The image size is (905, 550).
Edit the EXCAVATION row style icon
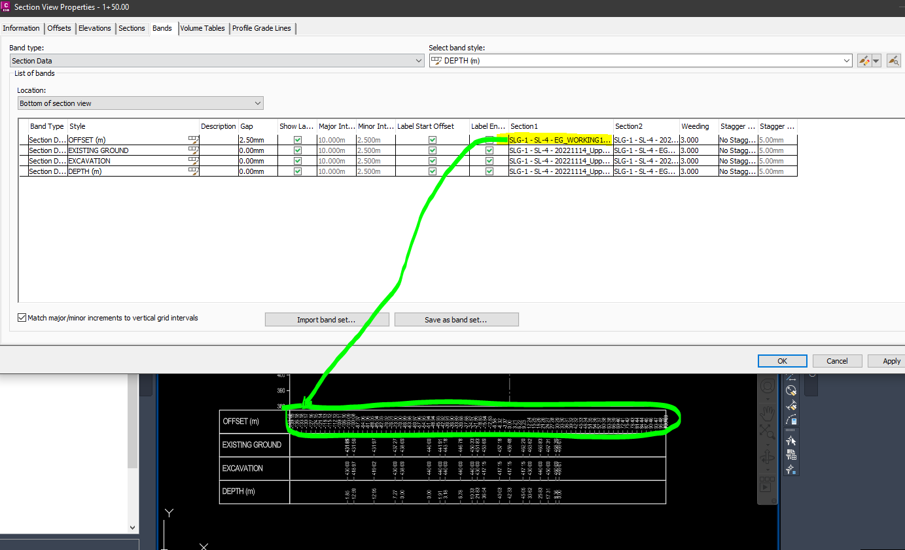coord(193,160)
